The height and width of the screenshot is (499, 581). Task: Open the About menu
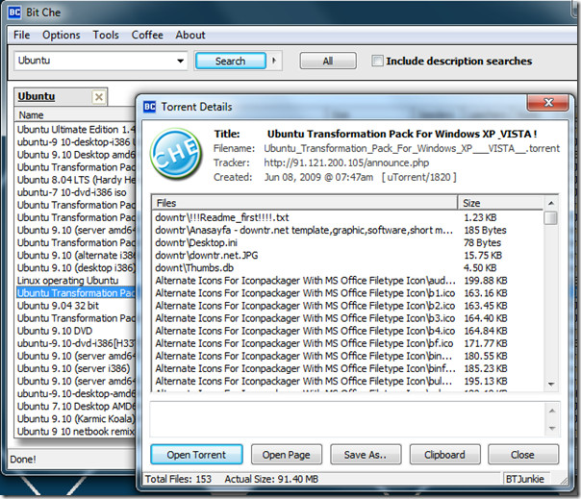coord(190,35)
